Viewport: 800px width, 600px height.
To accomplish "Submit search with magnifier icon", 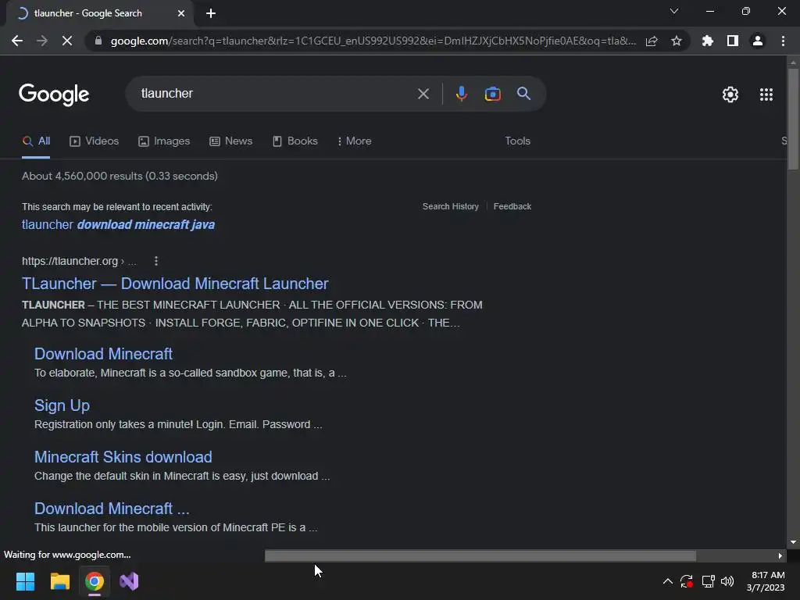I will click(523, 94).
